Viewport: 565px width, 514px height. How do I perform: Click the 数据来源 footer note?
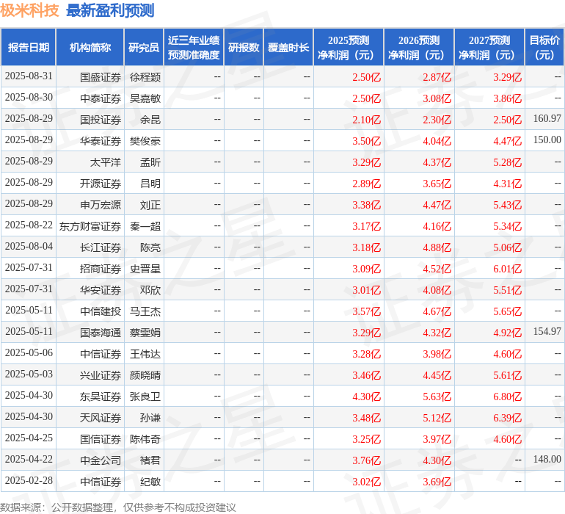click(x=118, y=507)
